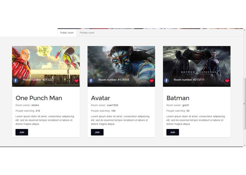This screenshot has height=175, width=246.
Task: Click room owner name misho
Action: tap(35, 105)
